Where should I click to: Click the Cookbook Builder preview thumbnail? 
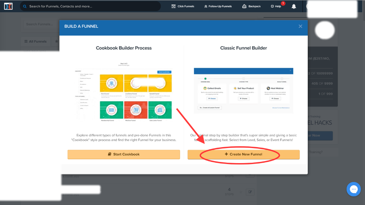coord(124,92)
